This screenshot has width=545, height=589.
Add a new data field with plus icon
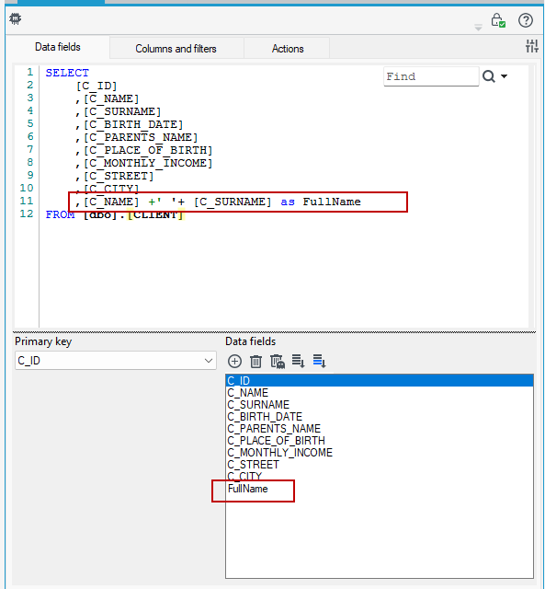click(234, 362)
